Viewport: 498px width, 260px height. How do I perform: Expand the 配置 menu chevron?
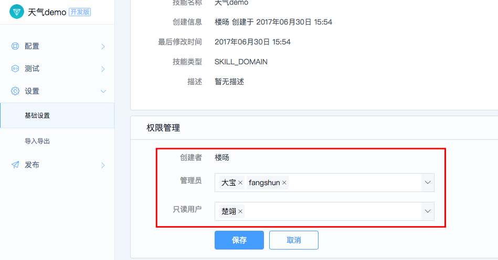coord(103,47)
